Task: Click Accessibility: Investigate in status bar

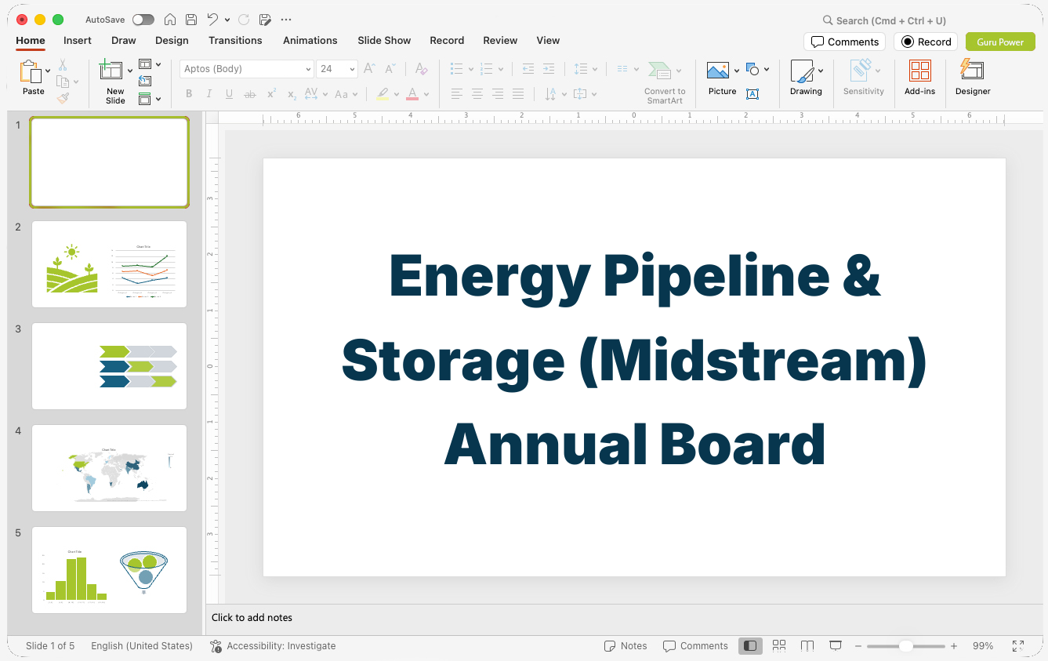Action: pyautogui.click(x=273, y=646)
